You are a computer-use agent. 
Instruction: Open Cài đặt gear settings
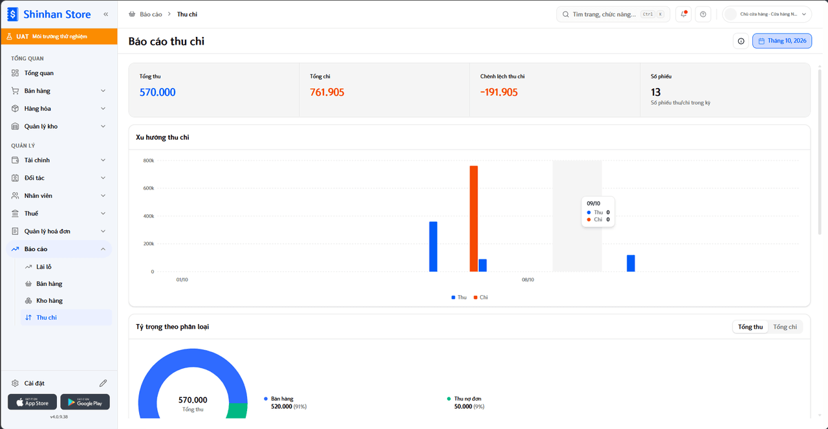tap(15, 383)
